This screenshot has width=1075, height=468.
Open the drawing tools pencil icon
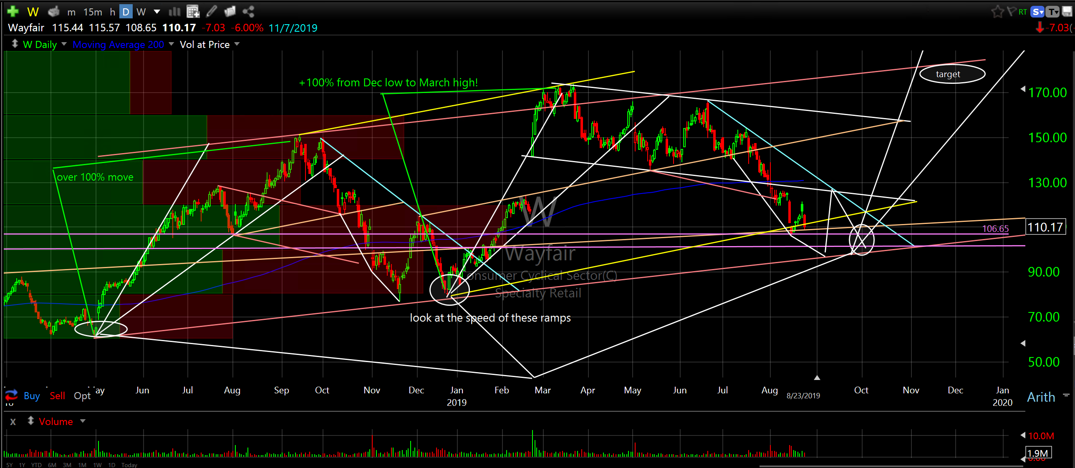pyautogui.click(x=212, y=11)
